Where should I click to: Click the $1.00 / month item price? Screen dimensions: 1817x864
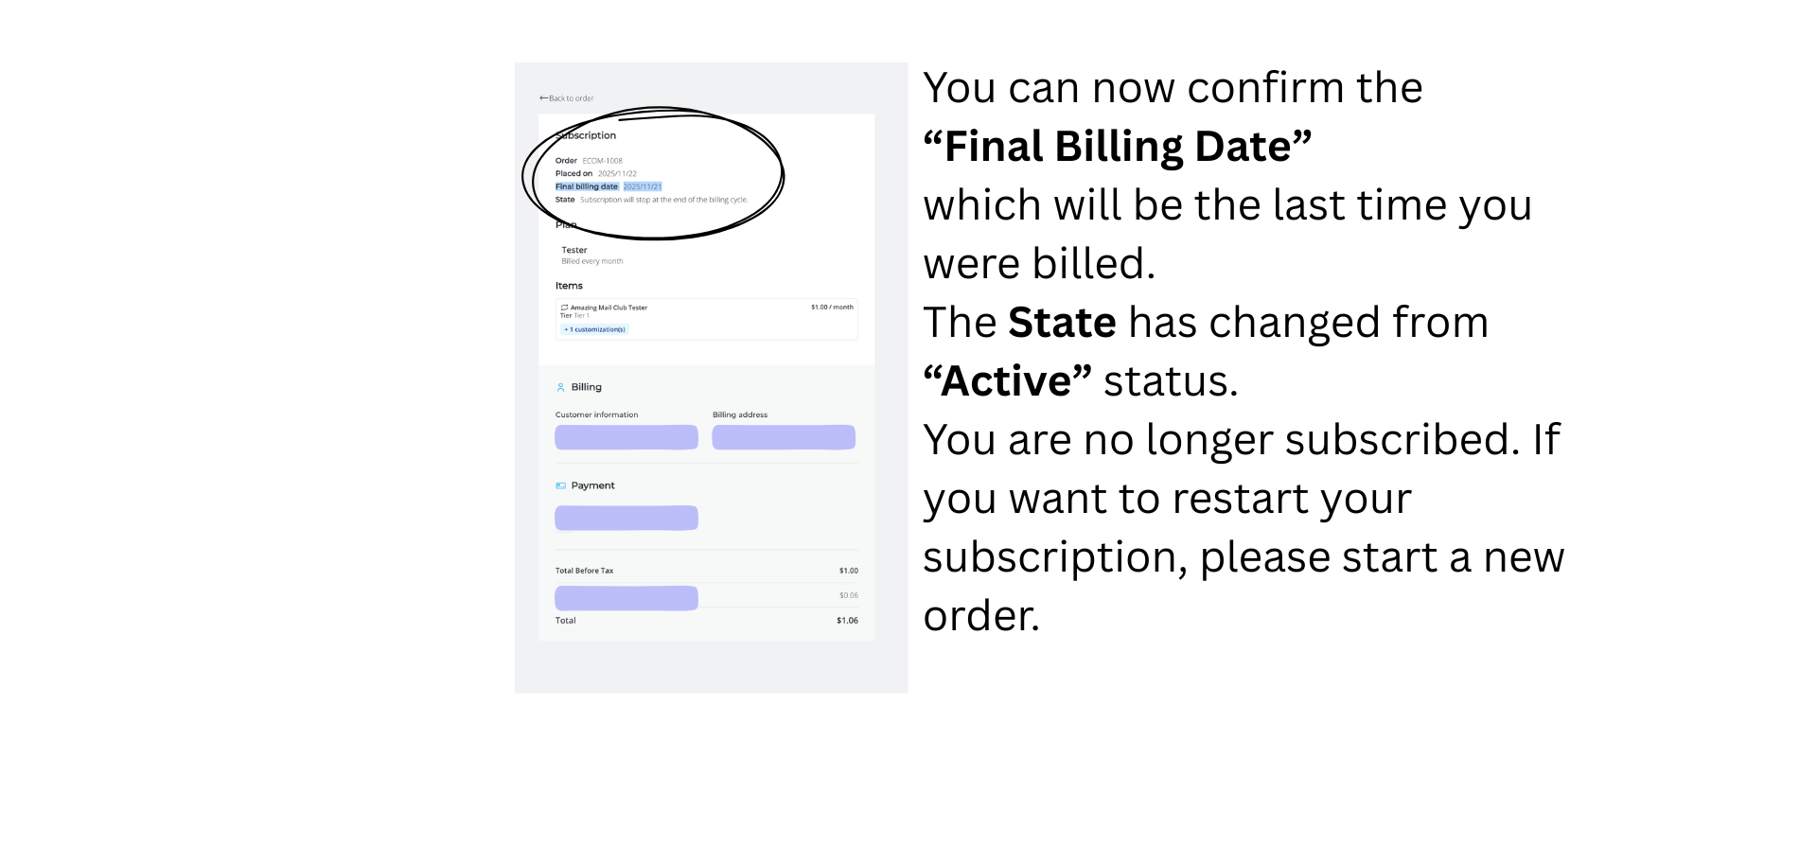point(832,308)
